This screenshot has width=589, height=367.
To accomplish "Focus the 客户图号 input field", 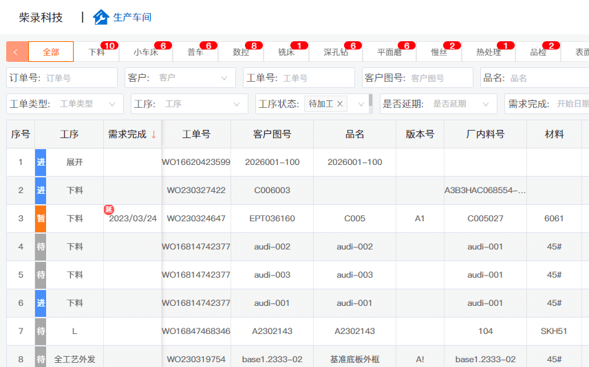I will (439, 78).
